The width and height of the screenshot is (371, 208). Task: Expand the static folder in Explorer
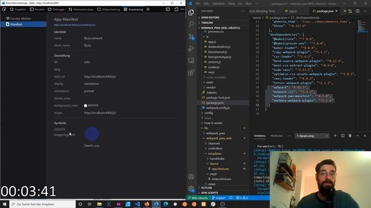pos(210,82)
